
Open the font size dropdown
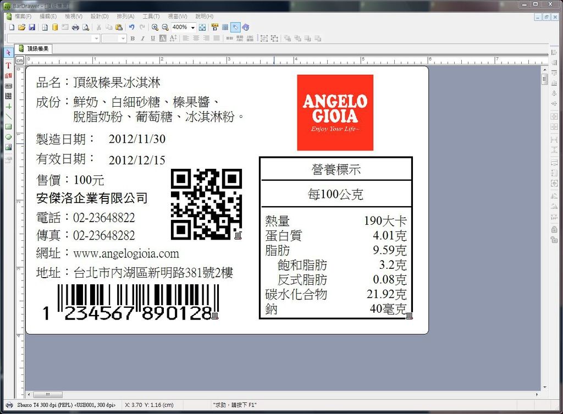(x=123, y=38)
